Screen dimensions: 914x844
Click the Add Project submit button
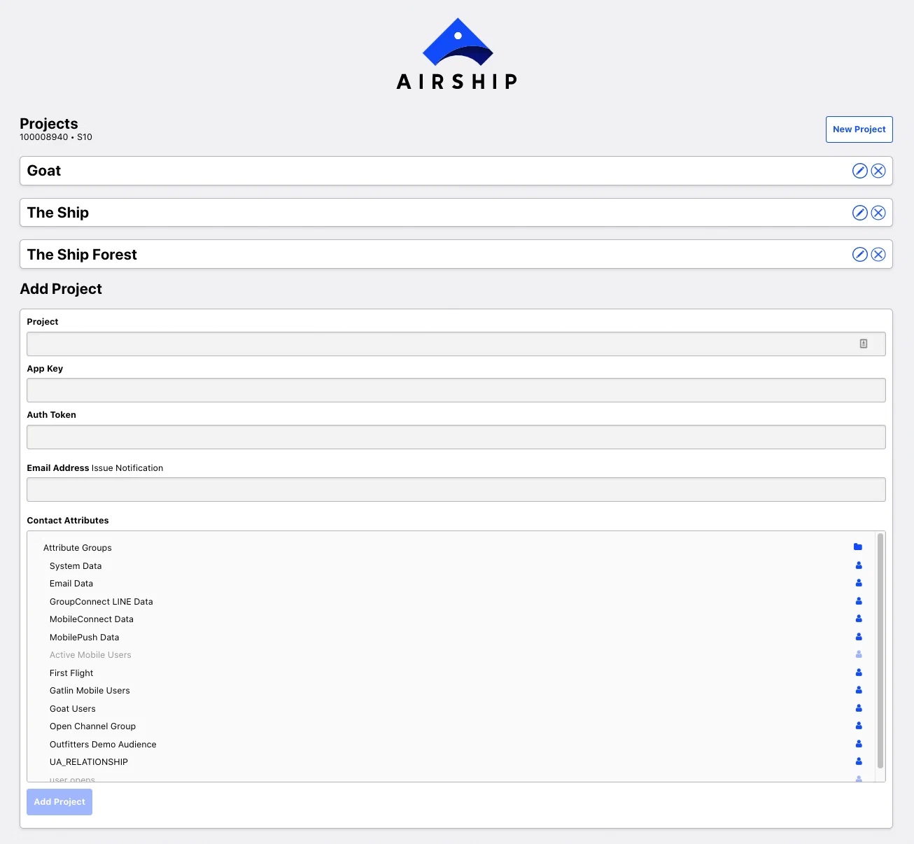[x=59, y=802]
